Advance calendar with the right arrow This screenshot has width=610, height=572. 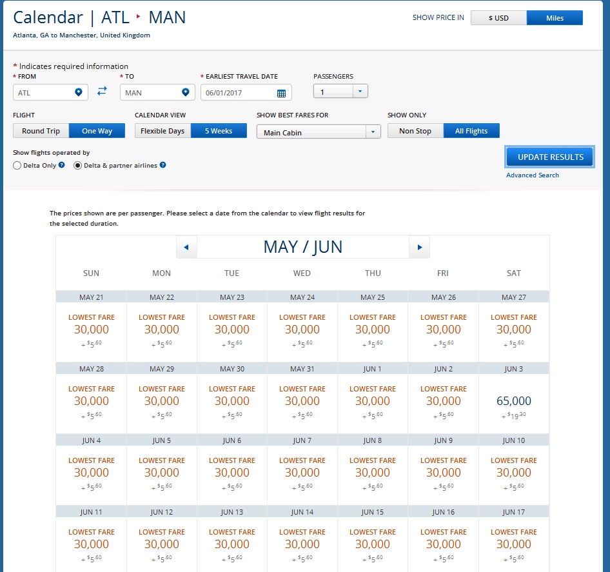tap(420, 247)
